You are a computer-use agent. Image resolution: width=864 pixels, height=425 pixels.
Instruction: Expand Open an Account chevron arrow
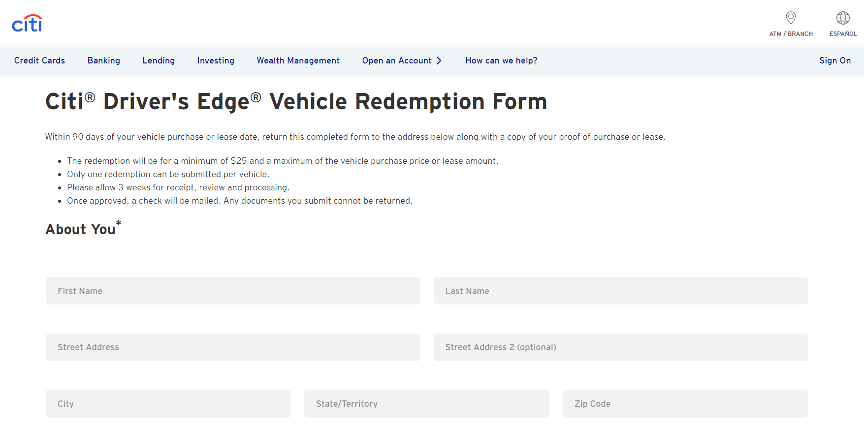point(439,61)
